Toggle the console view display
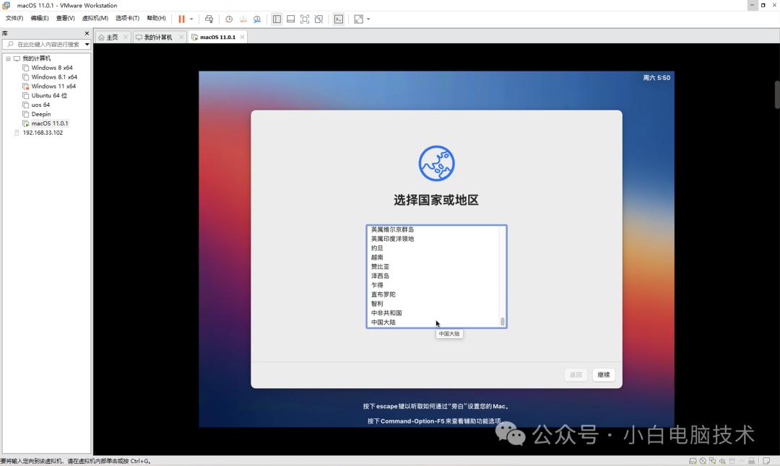This screenshot has width=780, height=466. point(338,19)
